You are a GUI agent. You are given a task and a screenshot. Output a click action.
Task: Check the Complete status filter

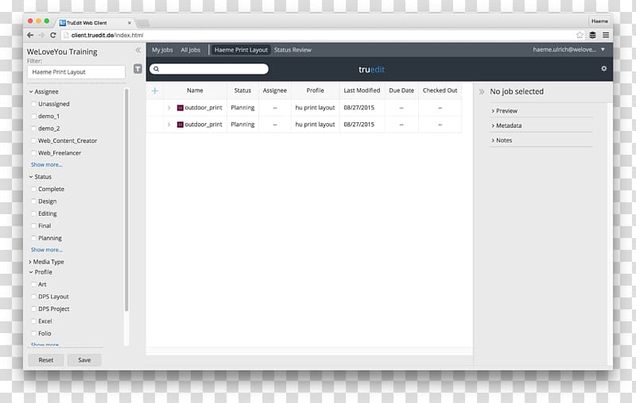(33, 189)
